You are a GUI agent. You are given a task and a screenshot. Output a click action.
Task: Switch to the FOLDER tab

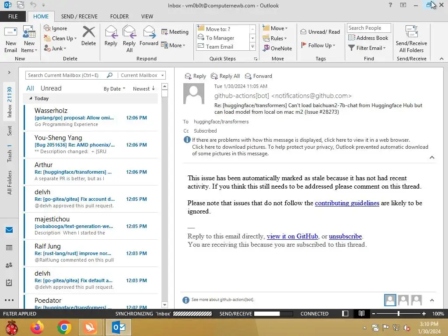pyautogui.click(x=119, y=17)
